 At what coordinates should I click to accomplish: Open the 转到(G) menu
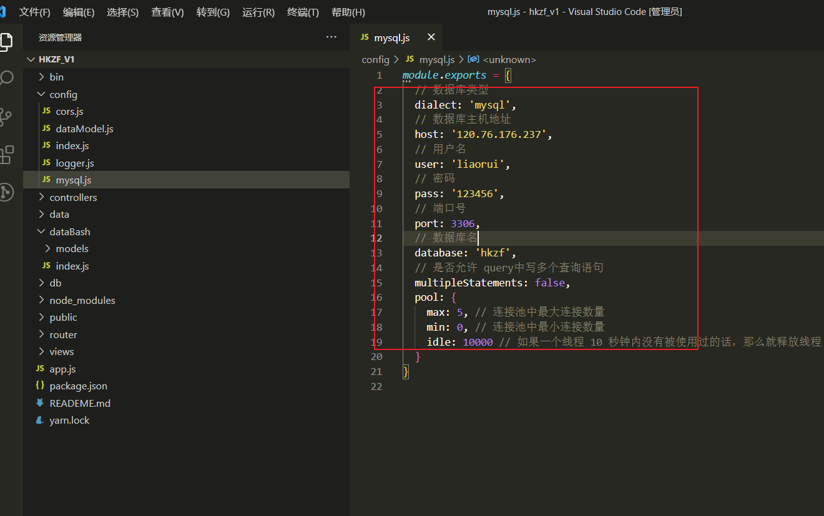213,12
